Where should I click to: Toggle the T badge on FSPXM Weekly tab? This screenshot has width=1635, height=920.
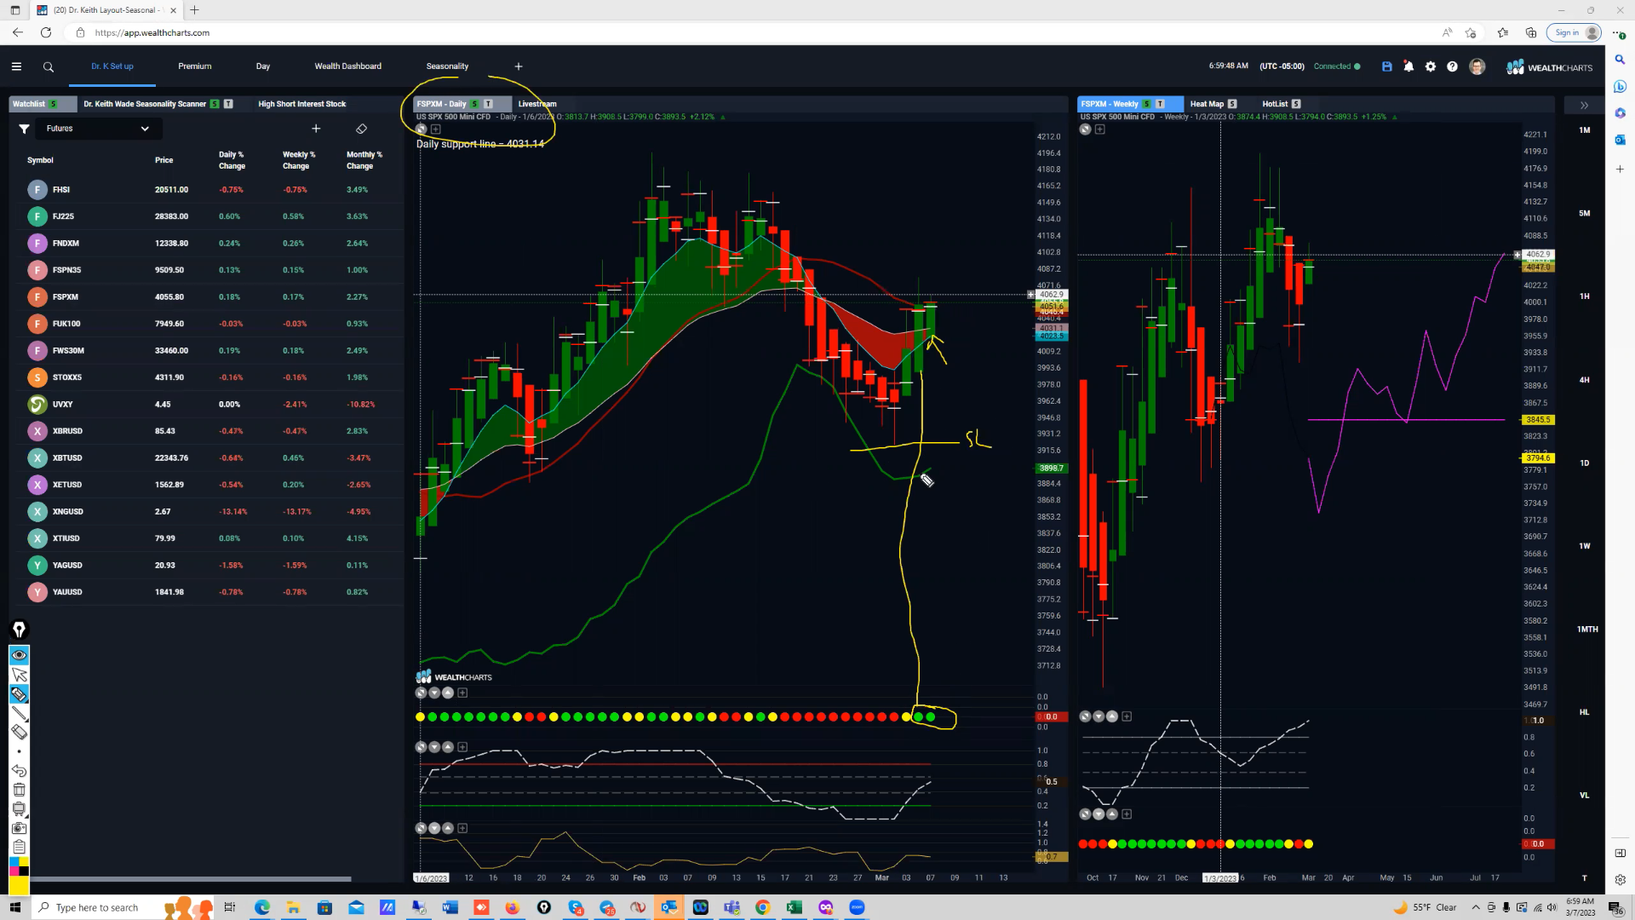(x=1160, y=104)
